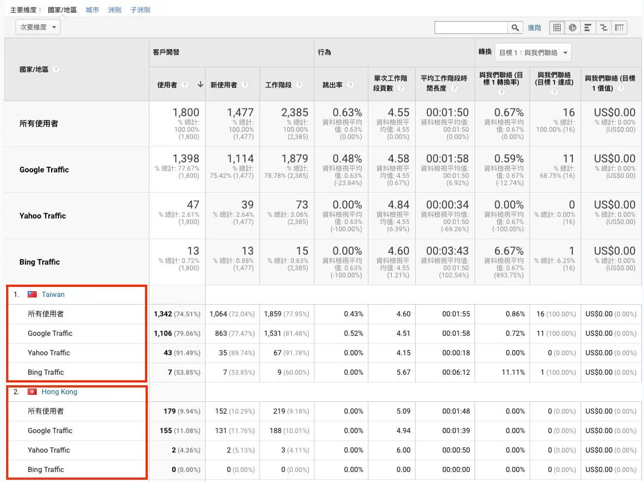Click Taiwan's 00:06:12 Bing session duration
This screenshot has width=644, height=482.
(456, 372)
